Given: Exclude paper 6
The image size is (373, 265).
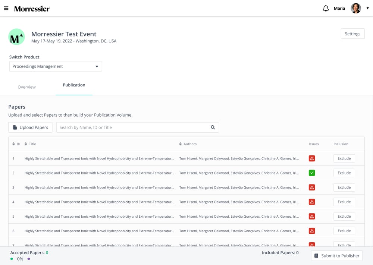Looking at the screenshot, I should click(344, 231).
